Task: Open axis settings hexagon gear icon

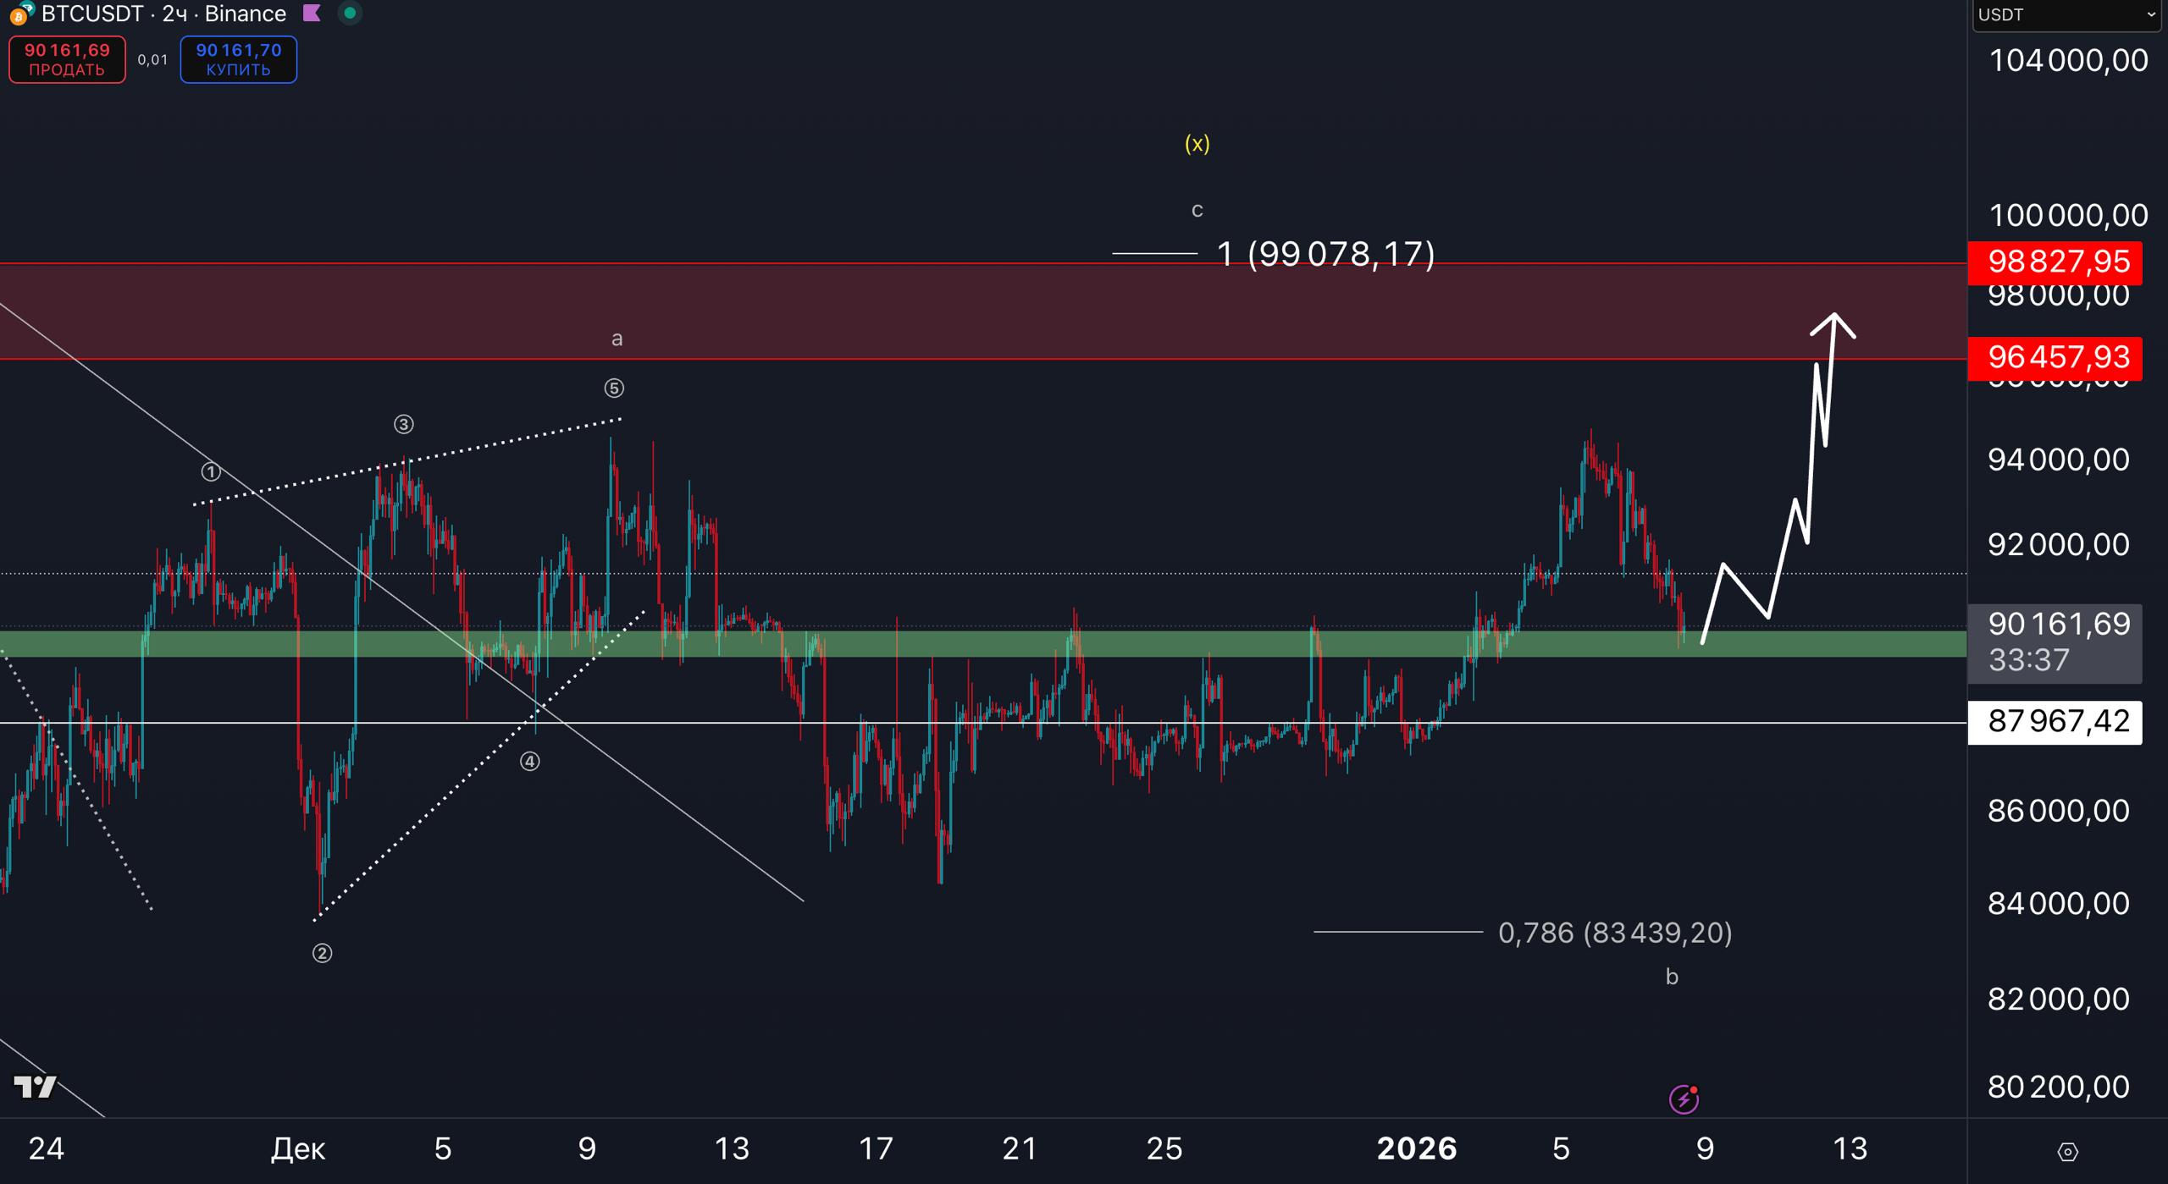Action: coord(2067,1152)
